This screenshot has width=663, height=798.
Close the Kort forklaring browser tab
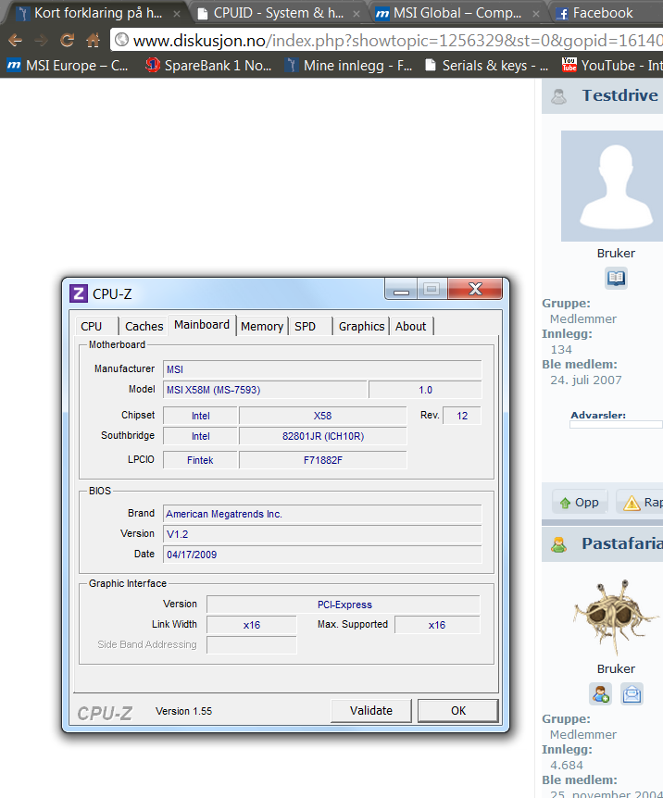[177, 14]
